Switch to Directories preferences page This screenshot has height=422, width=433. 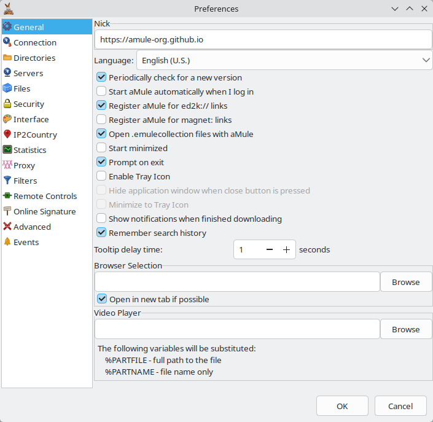pyautogui.click(x=47, y=58)
